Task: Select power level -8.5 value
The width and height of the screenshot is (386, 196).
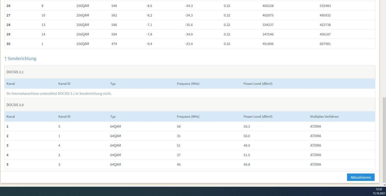Action: [x=149, y=6]
